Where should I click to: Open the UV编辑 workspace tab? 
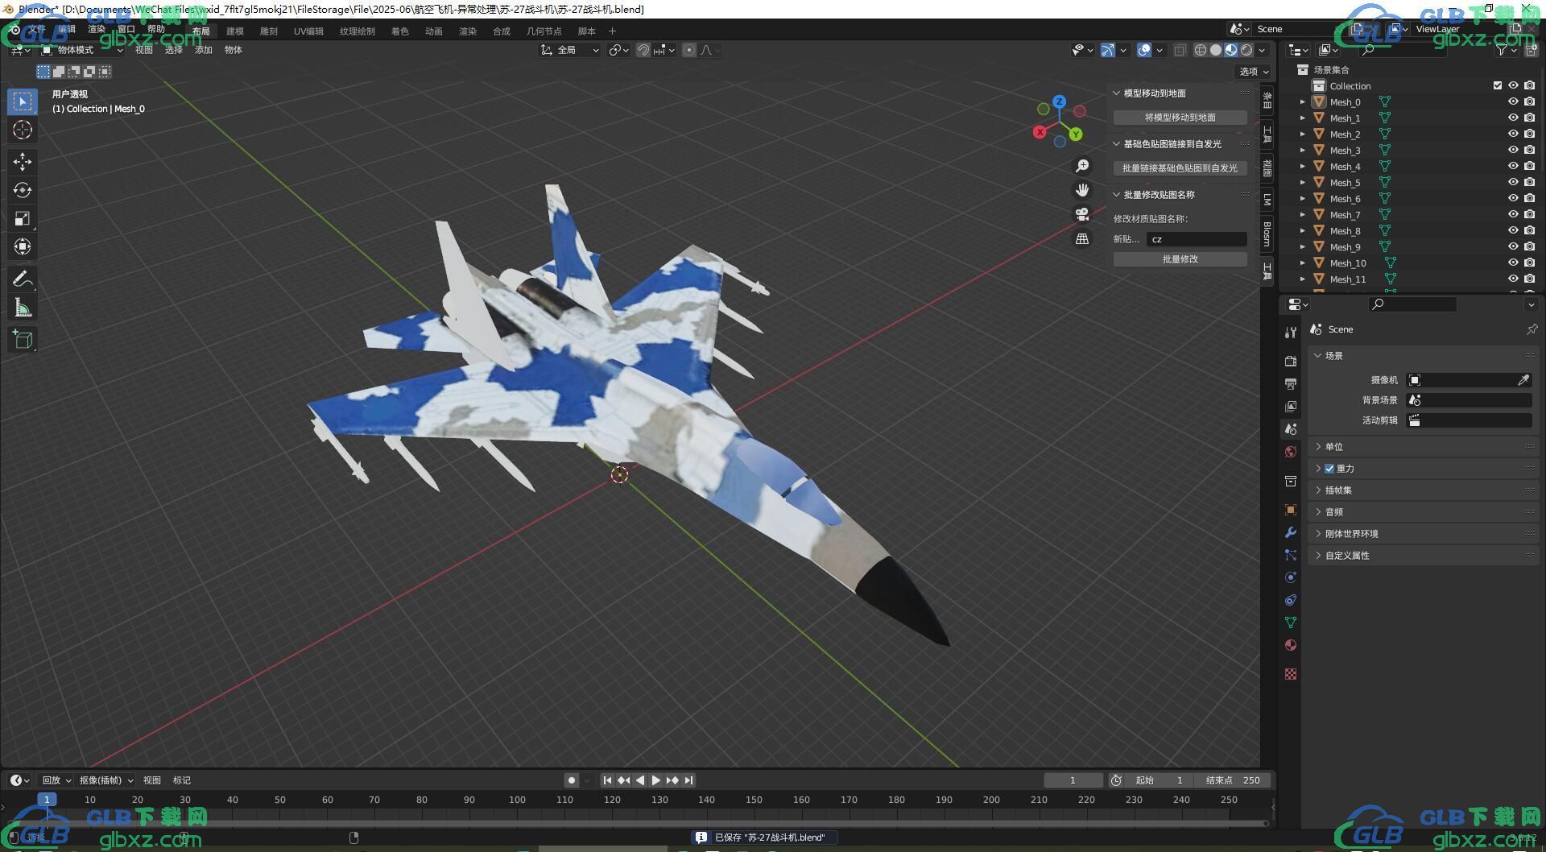tap(308, 31)
